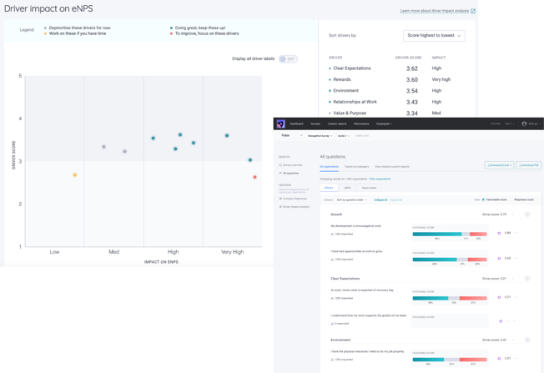Click the Pricing link in navbar

pyautogui.click(x=496, y=123)
